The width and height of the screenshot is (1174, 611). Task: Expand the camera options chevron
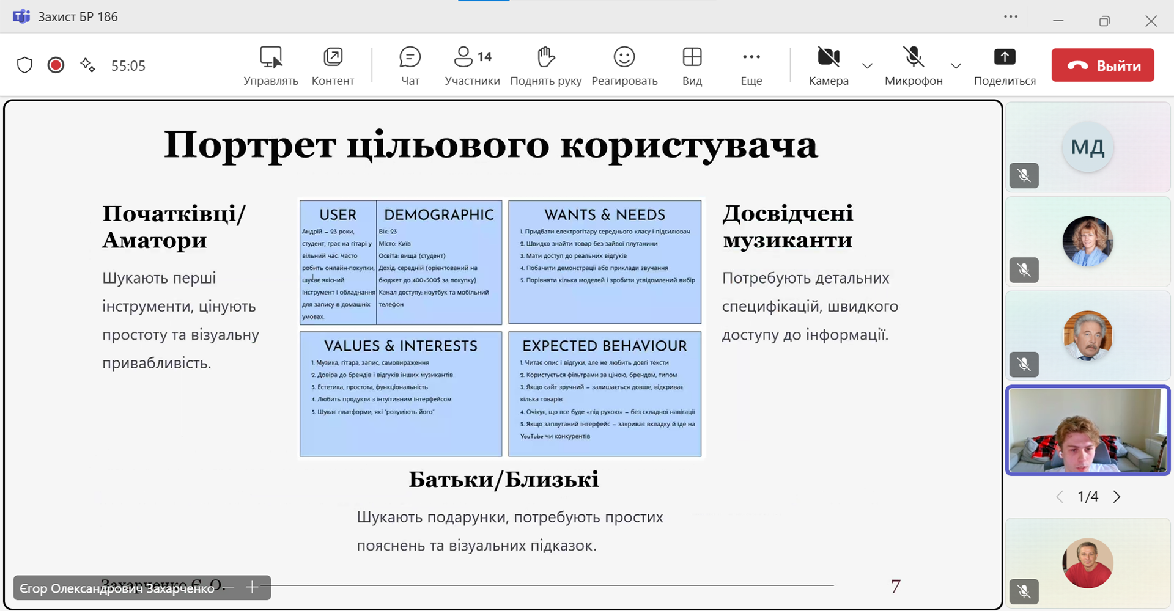[867, 66]
